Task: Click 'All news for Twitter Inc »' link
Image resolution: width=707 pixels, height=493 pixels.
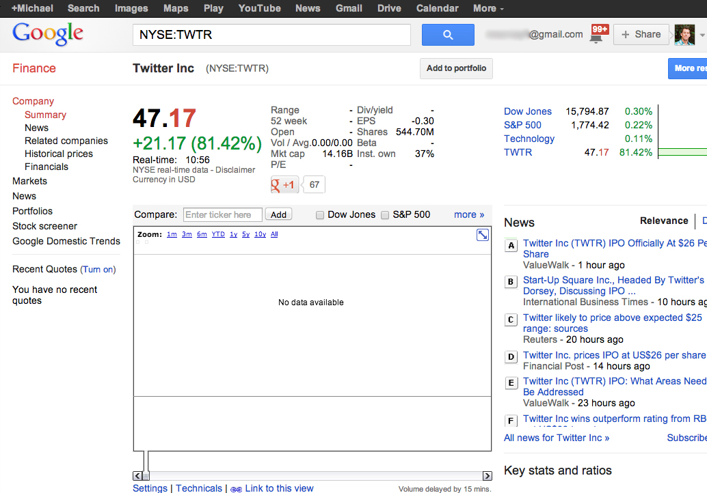Action: coord(557,438)
